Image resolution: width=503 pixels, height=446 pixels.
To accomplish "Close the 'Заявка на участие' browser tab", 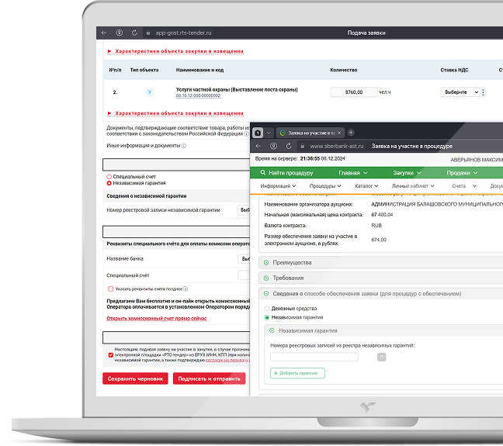I will tap(338, 133).
